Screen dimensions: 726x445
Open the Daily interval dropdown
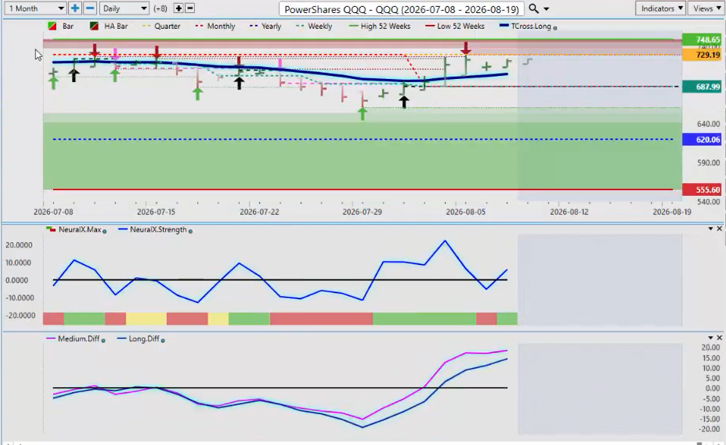click(x=124, y=8)
